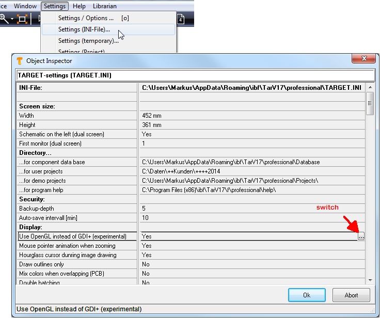Open the Librarian menu
Viewport: 380px width, 318px height.
point(104,6)
